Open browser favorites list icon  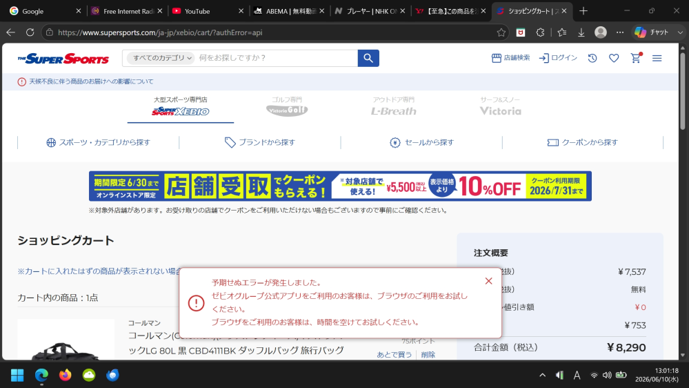[561, 32]
